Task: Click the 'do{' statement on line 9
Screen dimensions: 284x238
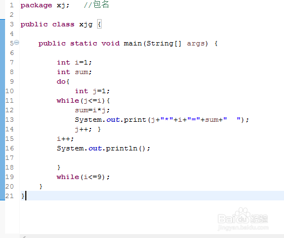Action: [x=63, y=81]
